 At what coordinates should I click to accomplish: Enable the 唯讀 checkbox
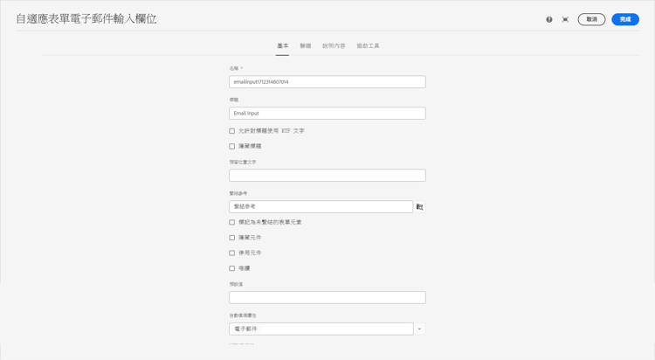click(x=231, y=268)
